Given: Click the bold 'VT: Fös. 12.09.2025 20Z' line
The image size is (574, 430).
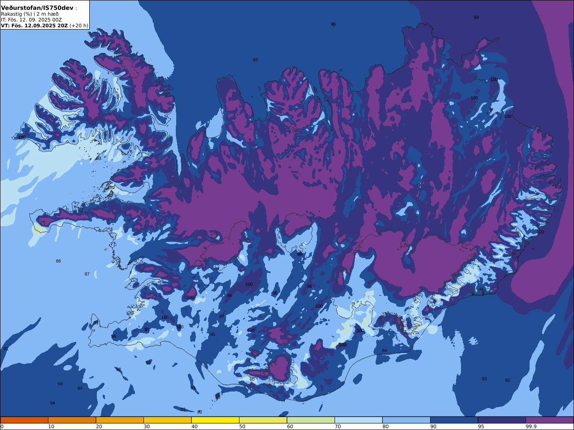Looking at the screenshot, I should [34, 26].
